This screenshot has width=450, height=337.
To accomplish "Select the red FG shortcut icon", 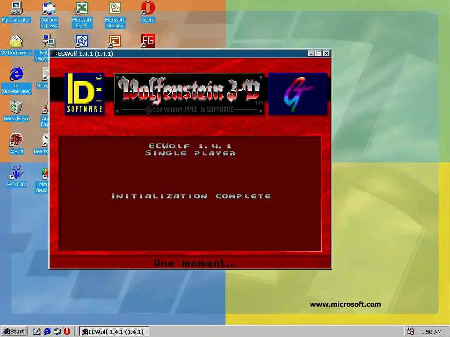I will (x=148, y=41).
